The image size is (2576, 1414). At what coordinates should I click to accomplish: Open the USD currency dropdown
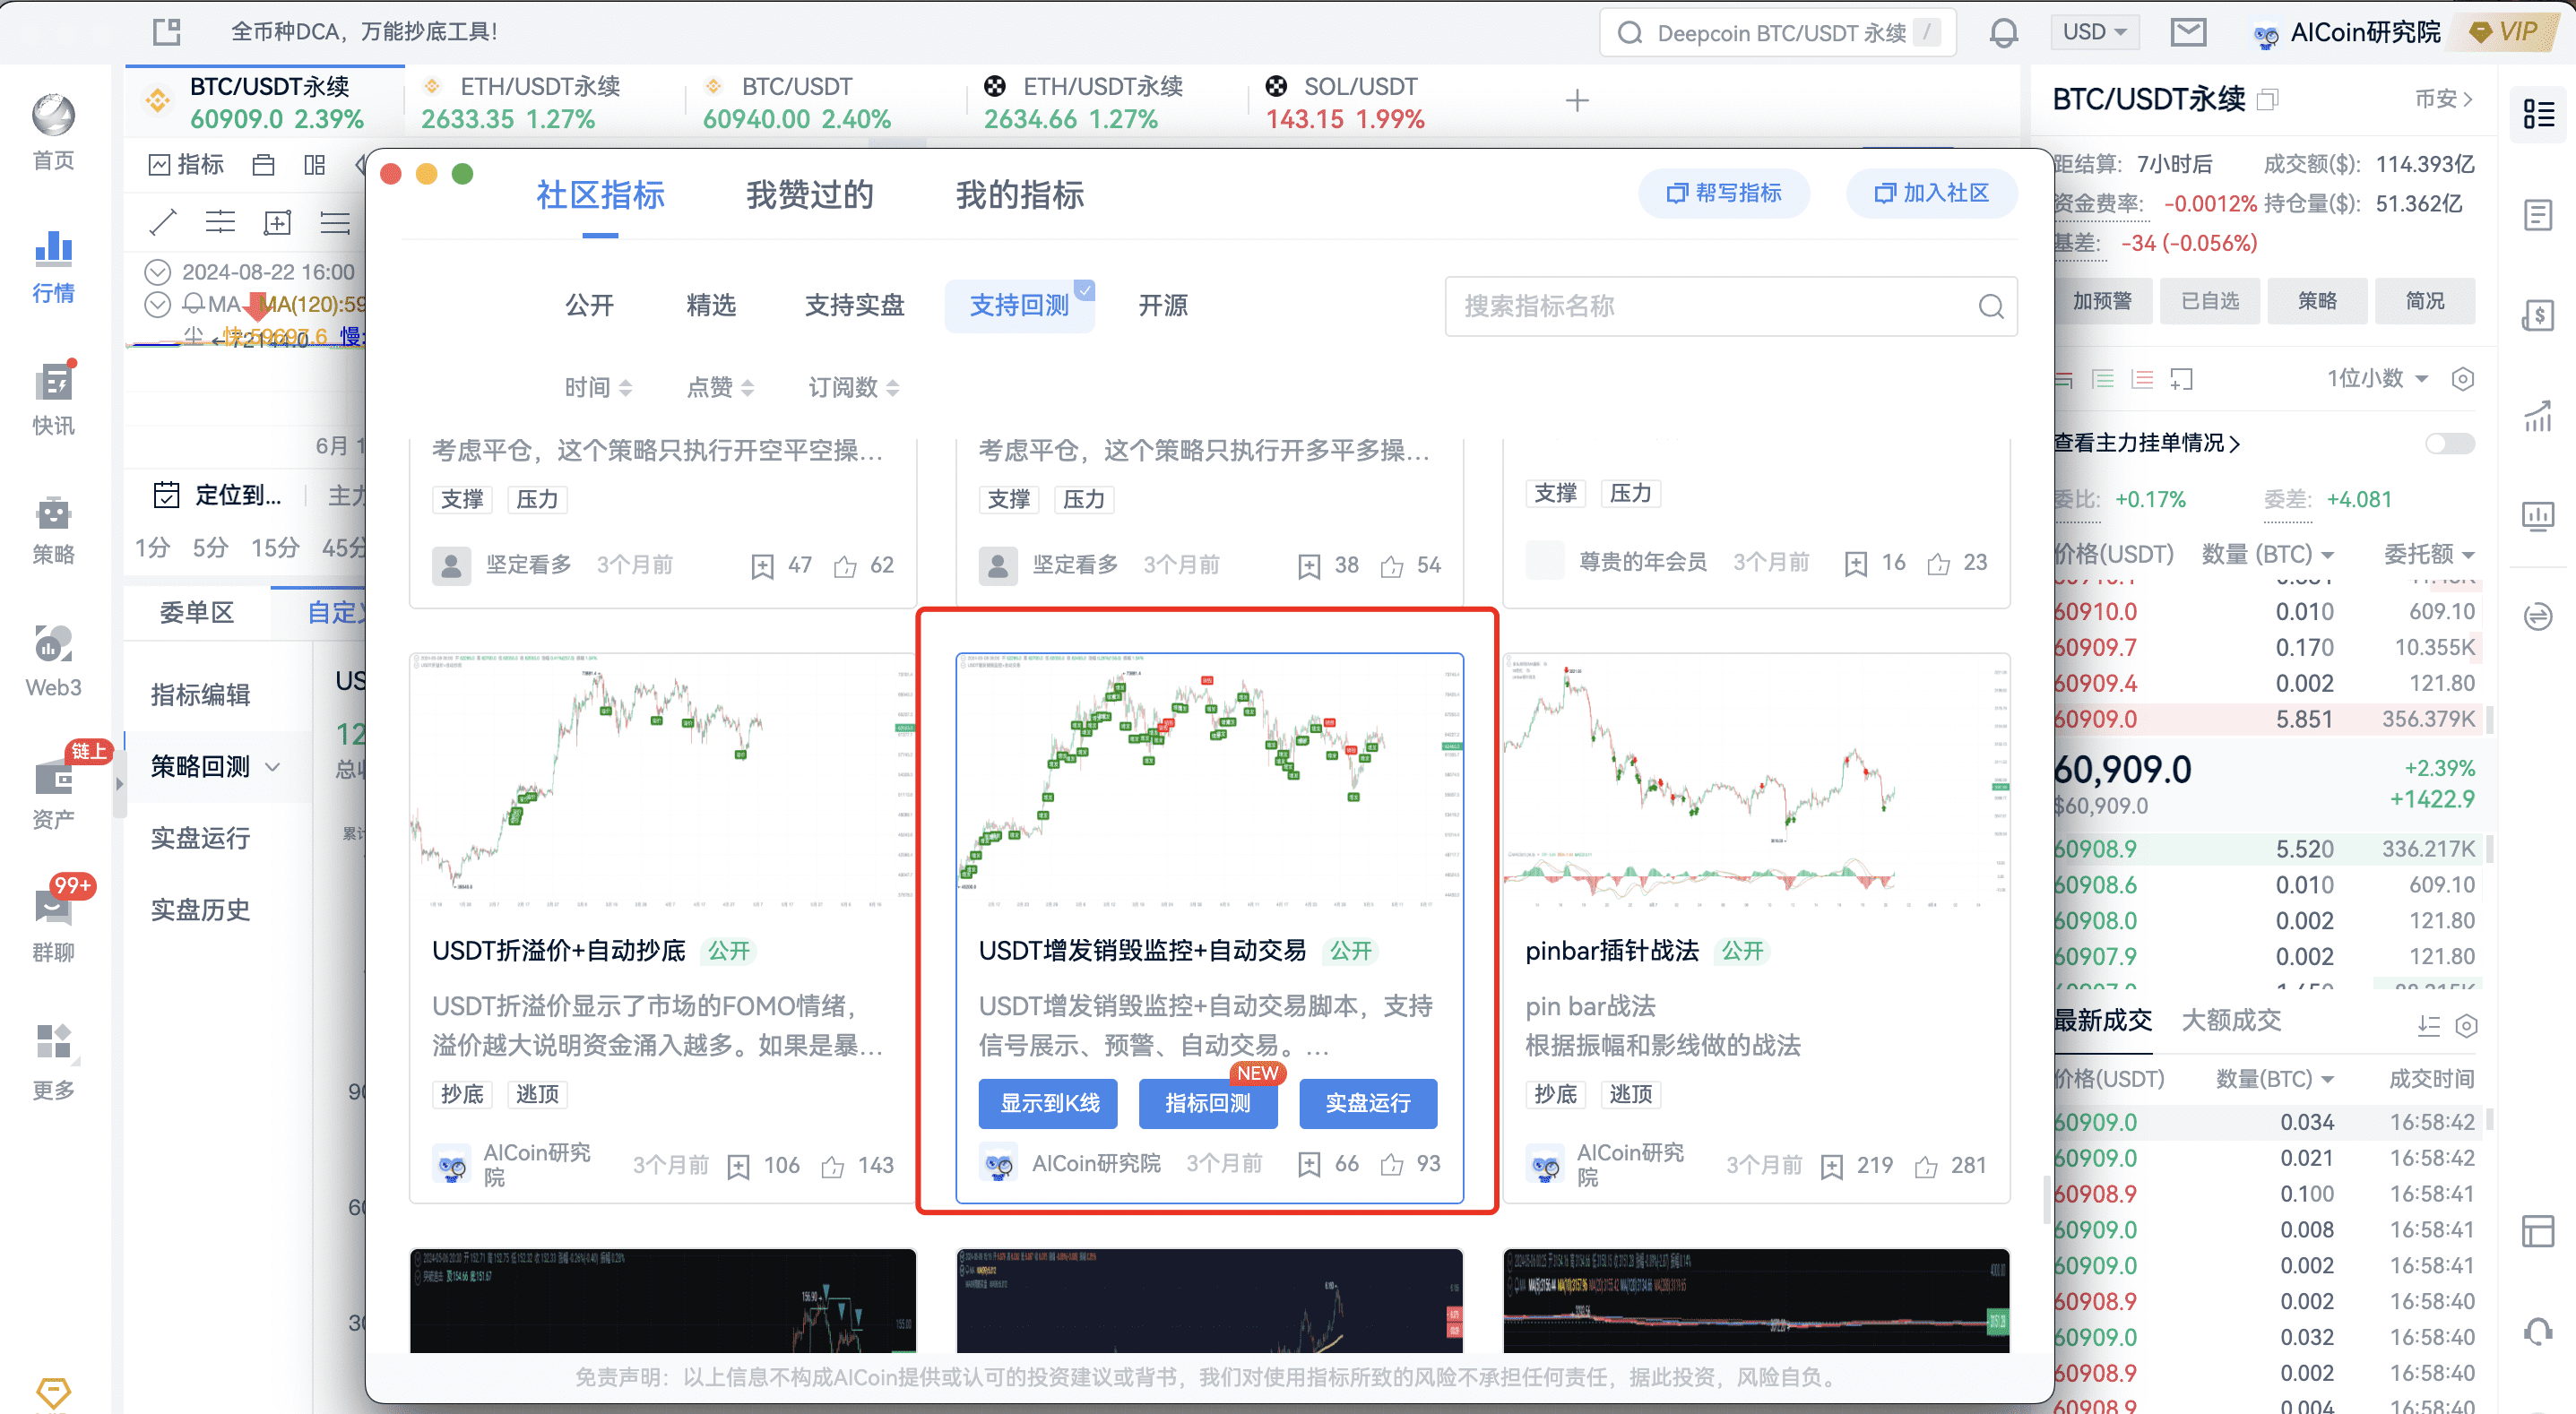coord(2095,32)
